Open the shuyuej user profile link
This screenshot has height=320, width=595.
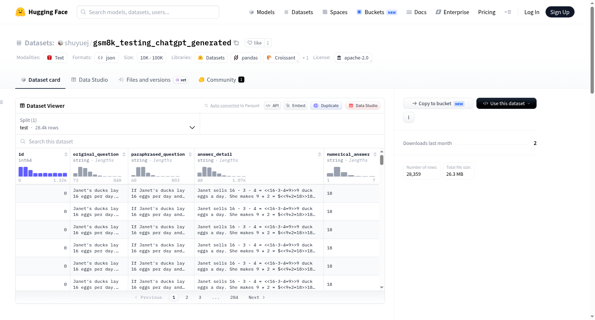(x=77, y=43)
